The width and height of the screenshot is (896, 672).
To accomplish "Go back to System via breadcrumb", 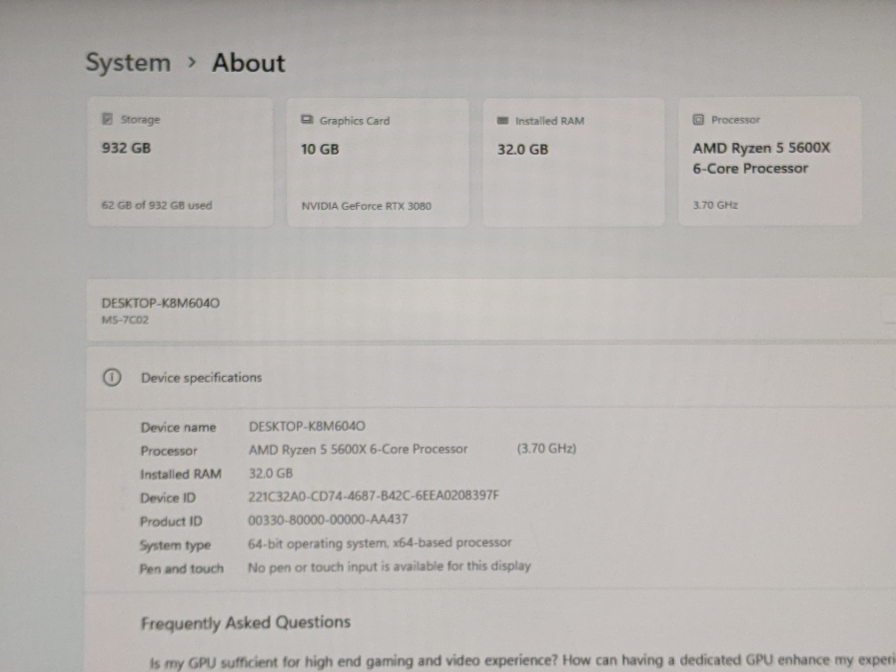I will pyautogui.click(x=127, y=63).
